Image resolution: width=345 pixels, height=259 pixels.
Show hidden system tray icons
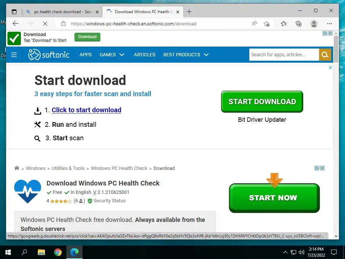pyautogui.click(x=285, y=252)
